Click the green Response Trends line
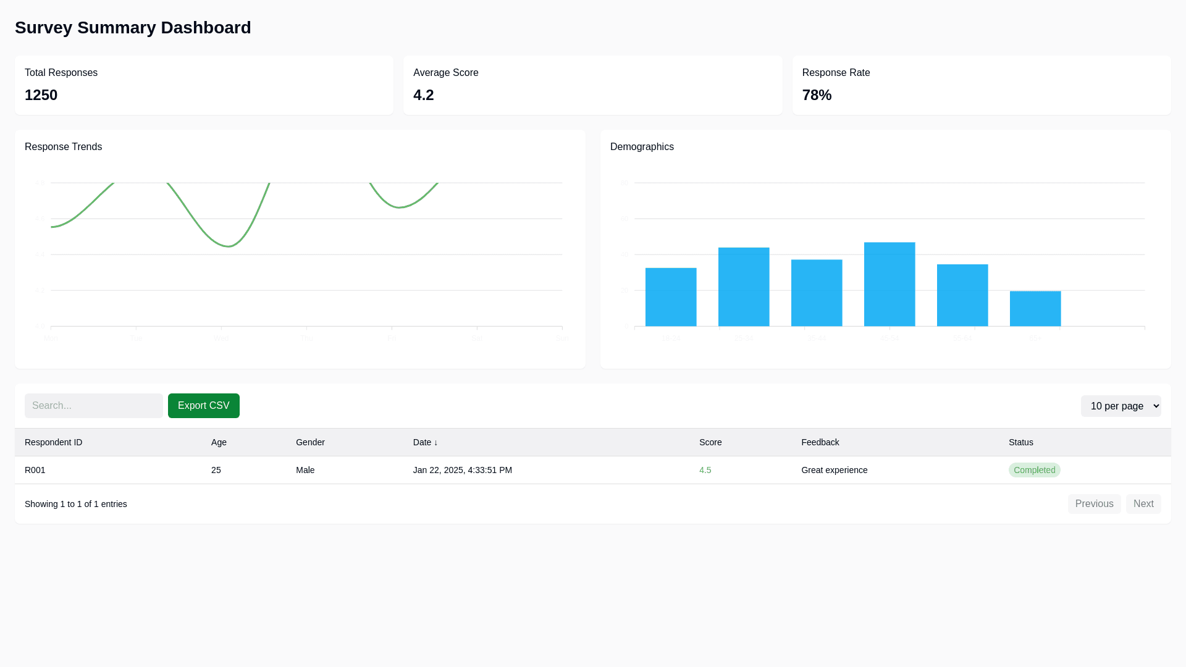Viewport: 1186px width, 667px height. point(229,246)
